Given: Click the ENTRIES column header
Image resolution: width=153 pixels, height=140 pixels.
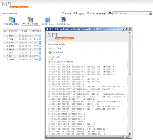Looking at the screenshot, I should pyautogui.click(x=36, y=31).
